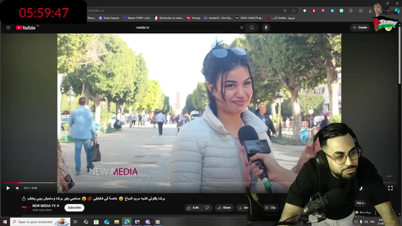Viewport: 402px width, 226px height.
Task: Click the blue round extension icon
Action: (332, 11)
